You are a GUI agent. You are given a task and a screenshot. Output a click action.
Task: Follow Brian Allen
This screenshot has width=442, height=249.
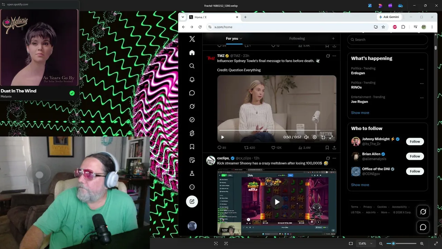point(415,156)
